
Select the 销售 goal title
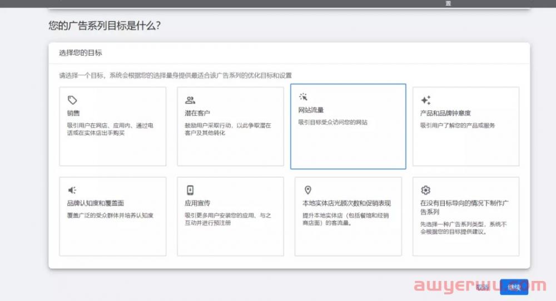73,113
